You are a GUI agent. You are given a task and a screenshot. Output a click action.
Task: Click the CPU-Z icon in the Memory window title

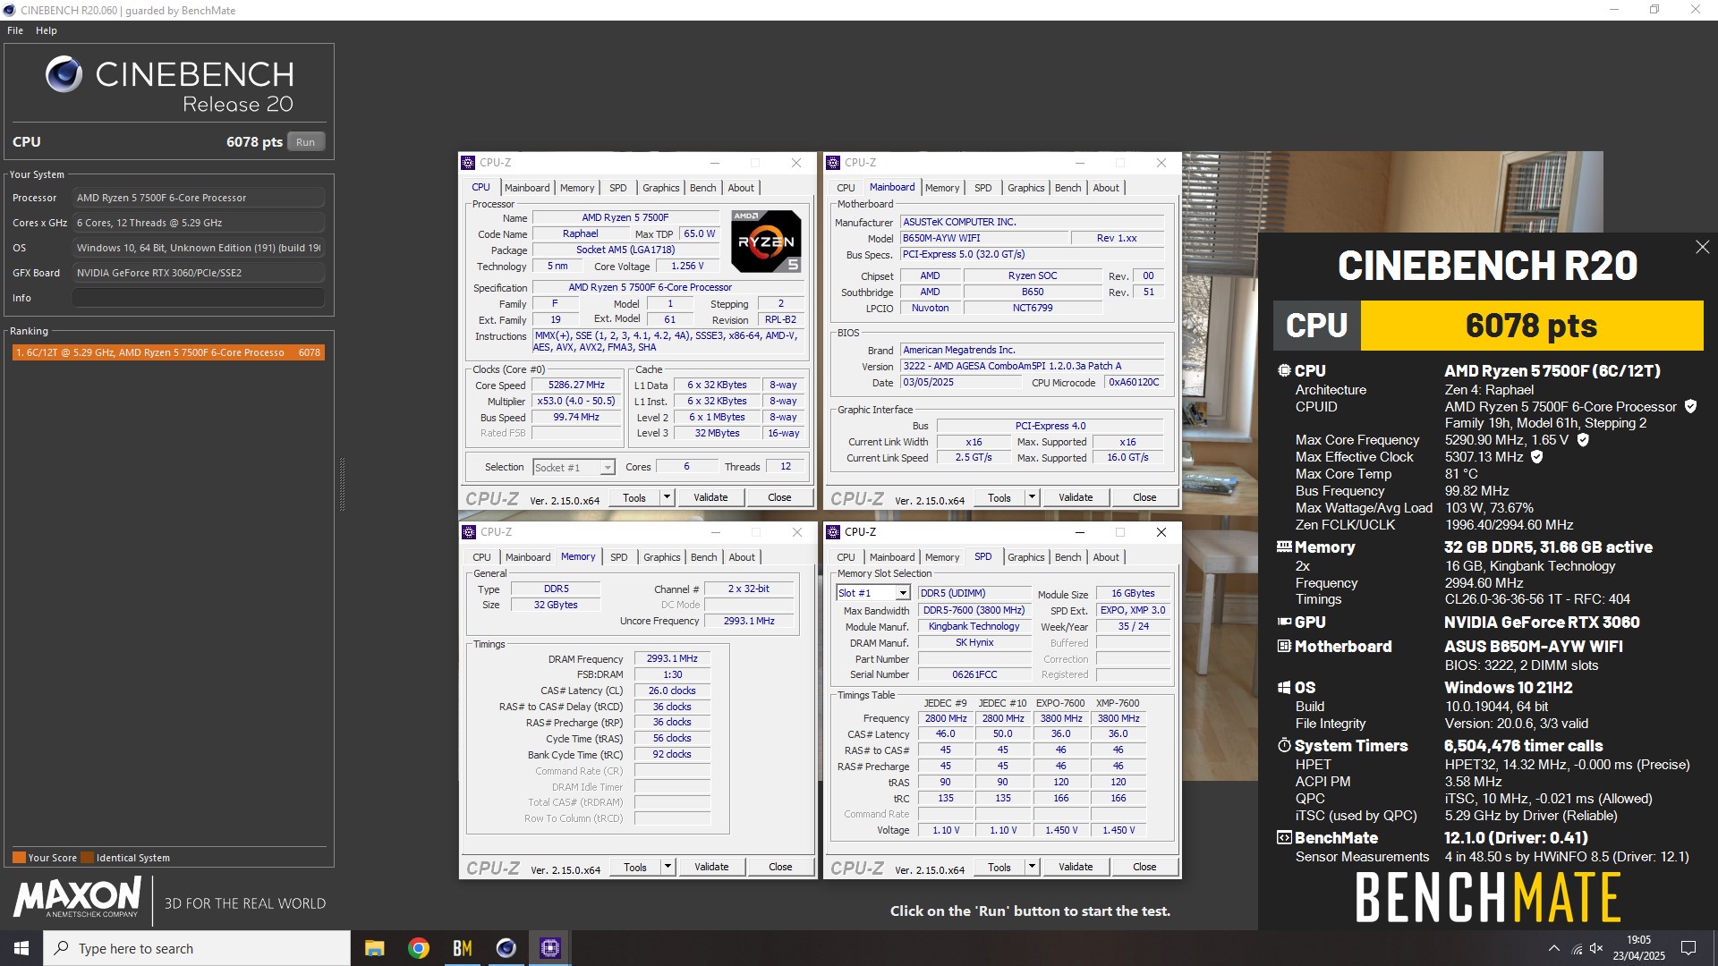pos(469,532)
